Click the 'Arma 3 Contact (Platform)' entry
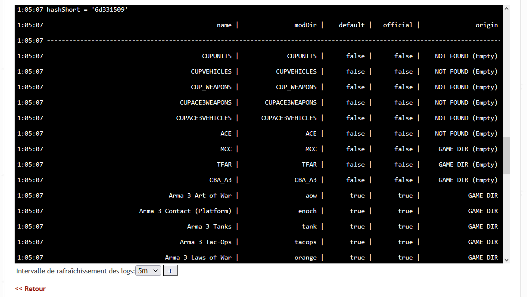This screenshot has width=527, height=297. pyautogui.click(x=185, y=211)
